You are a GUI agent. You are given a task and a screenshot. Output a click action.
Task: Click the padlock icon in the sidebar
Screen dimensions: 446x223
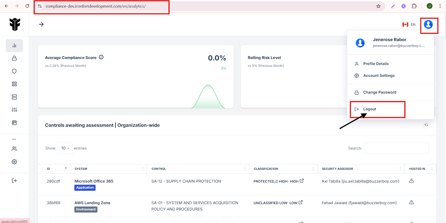14,58
